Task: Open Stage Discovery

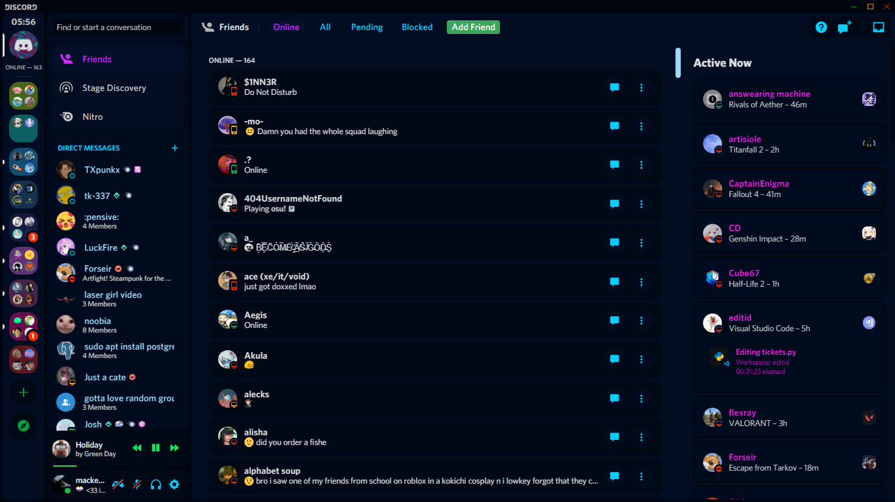Action: [x=118, y=88]
